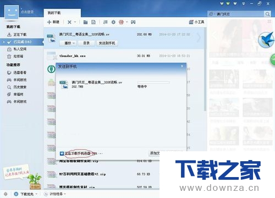Image resolution: width=275 pixels, height=198 pixels.
Task: Select the thunder_kk.exe file row
Action: [124, 56]
